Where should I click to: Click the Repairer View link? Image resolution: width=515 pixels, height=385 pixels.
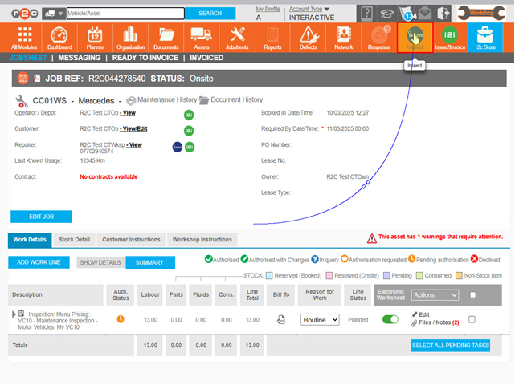click(x=134, y=144)
